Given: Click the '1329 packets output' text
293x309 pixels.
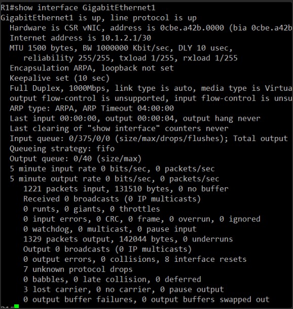Looking at the screenshot, I should click(x=69, y=239).
